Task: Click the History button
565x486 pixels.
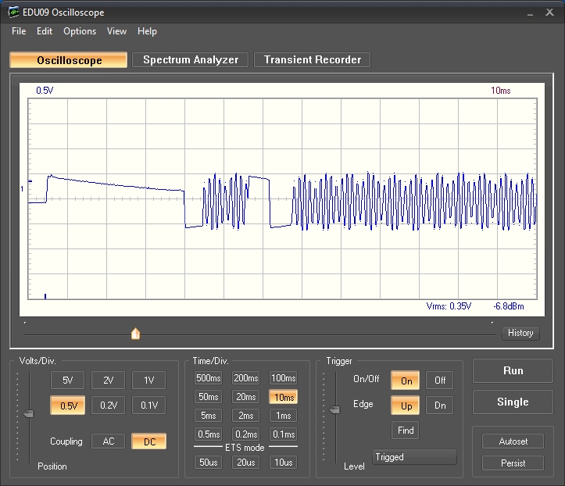Action: tap(520, 333)
